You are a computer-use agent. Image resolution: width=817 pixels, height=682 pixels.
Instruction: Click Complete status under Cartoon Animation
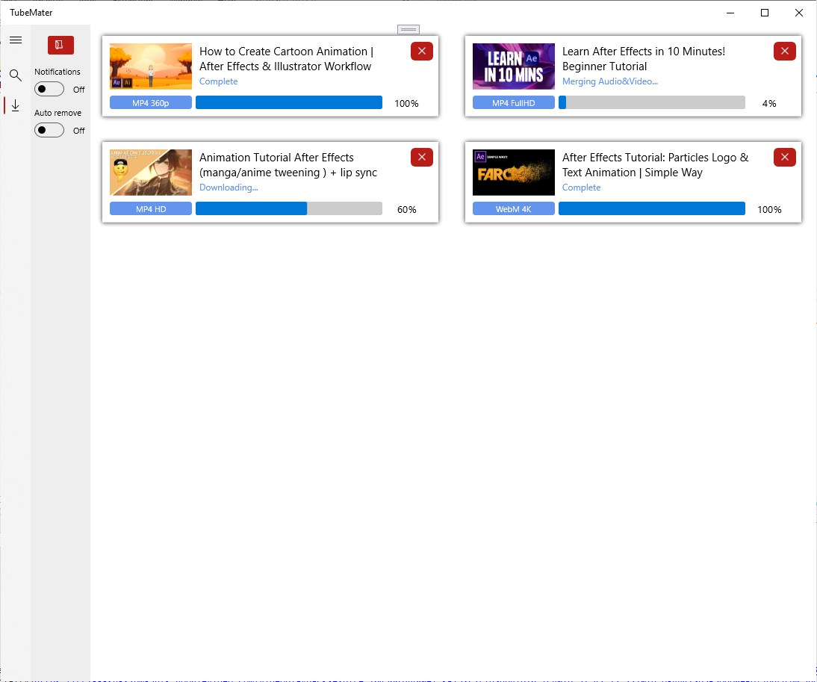click(x=218, y=81)
